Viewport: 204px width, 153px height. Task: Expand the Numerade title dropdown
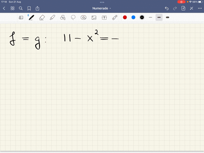coord(102,8)
